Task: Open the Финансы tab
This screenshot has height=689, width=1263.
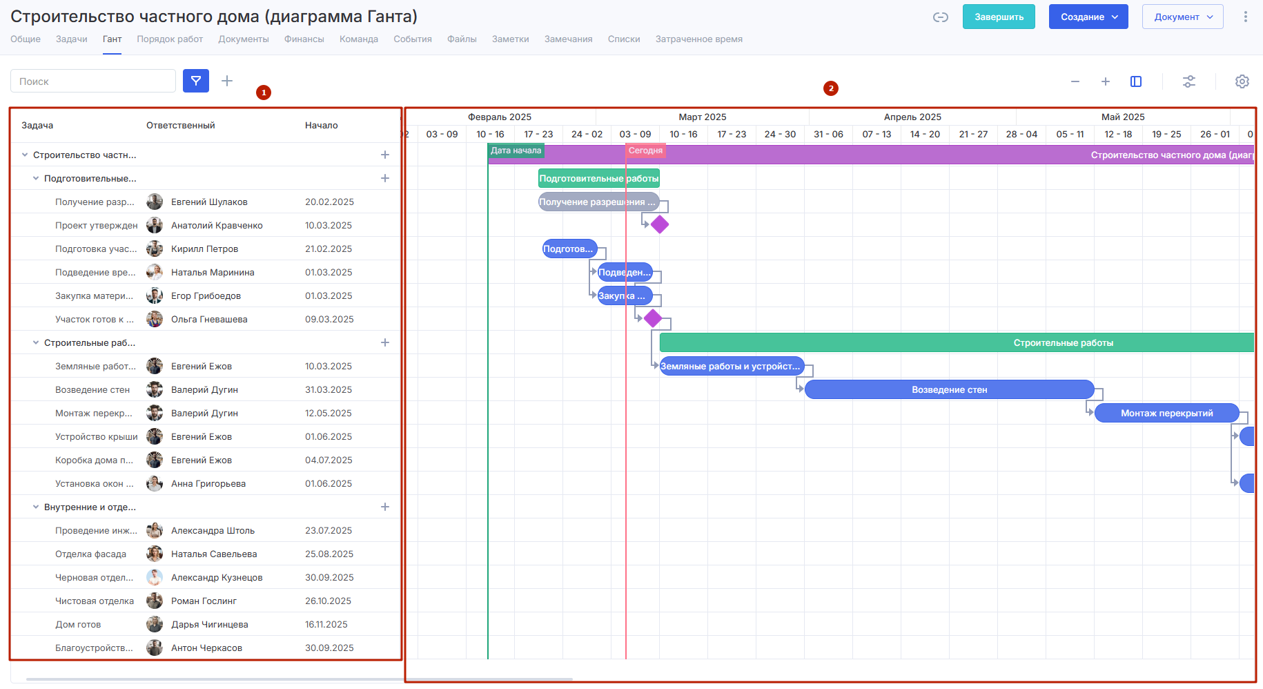Action: point(304,39)
